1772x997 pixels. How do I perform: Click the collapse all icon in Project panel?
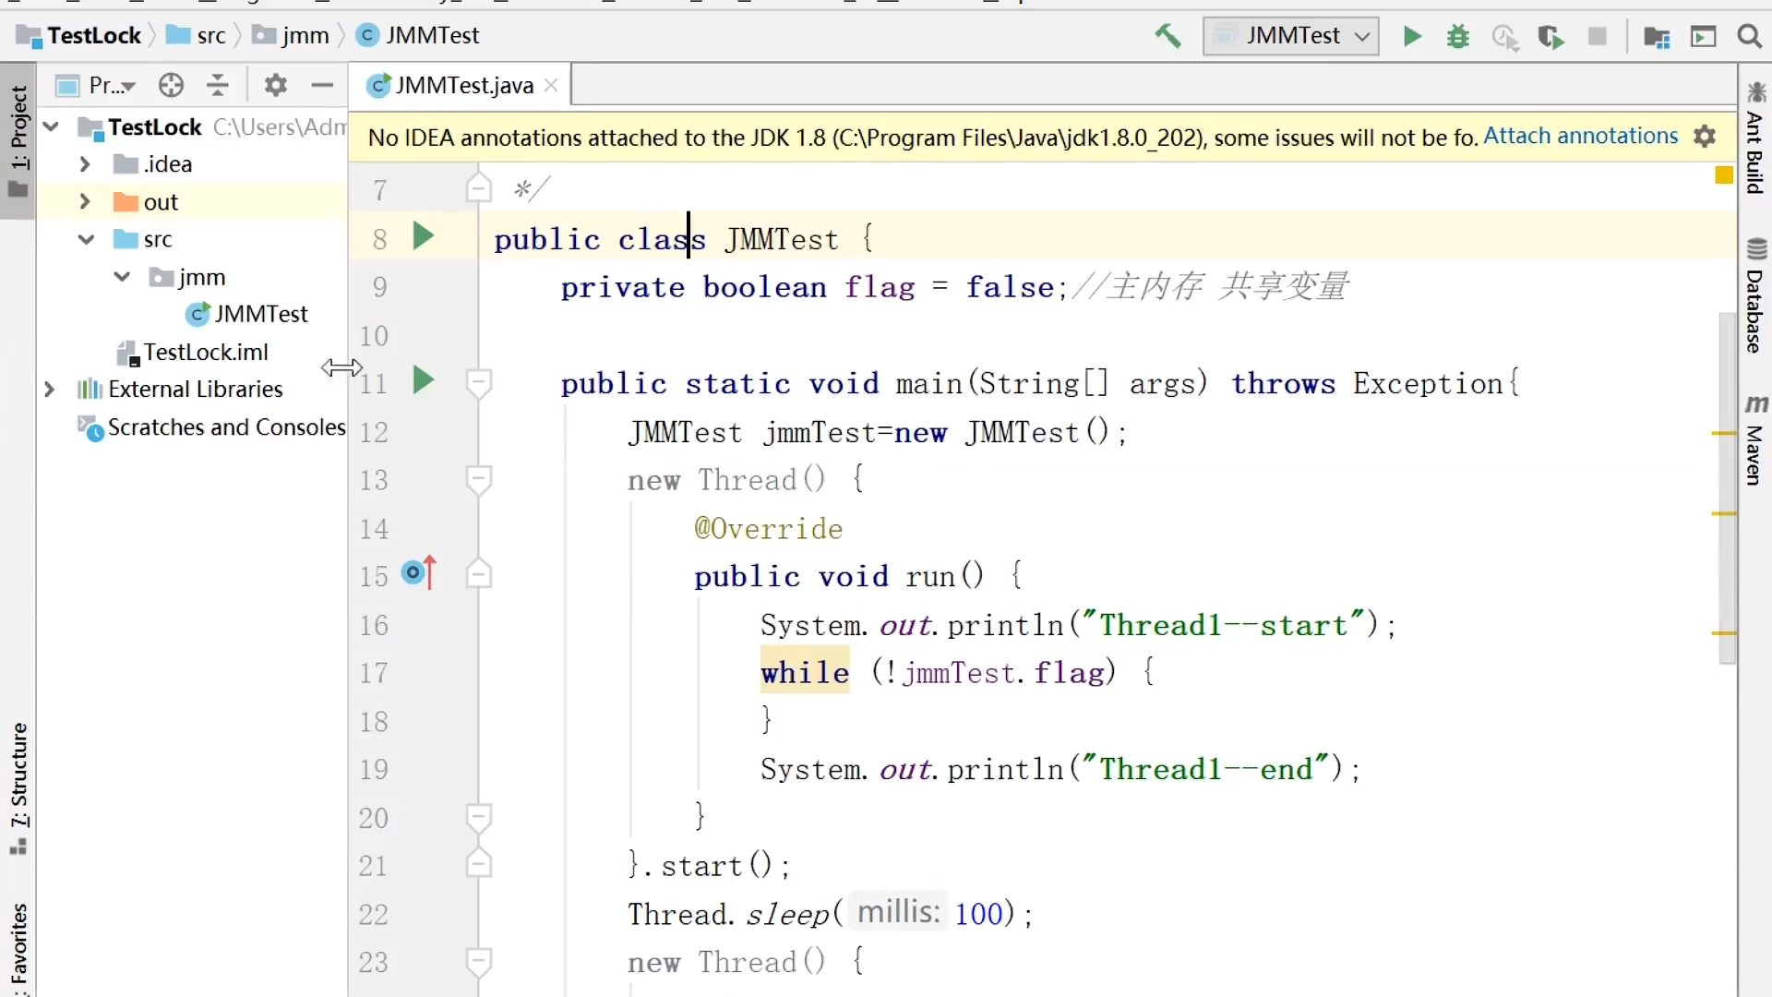point(218,86)
